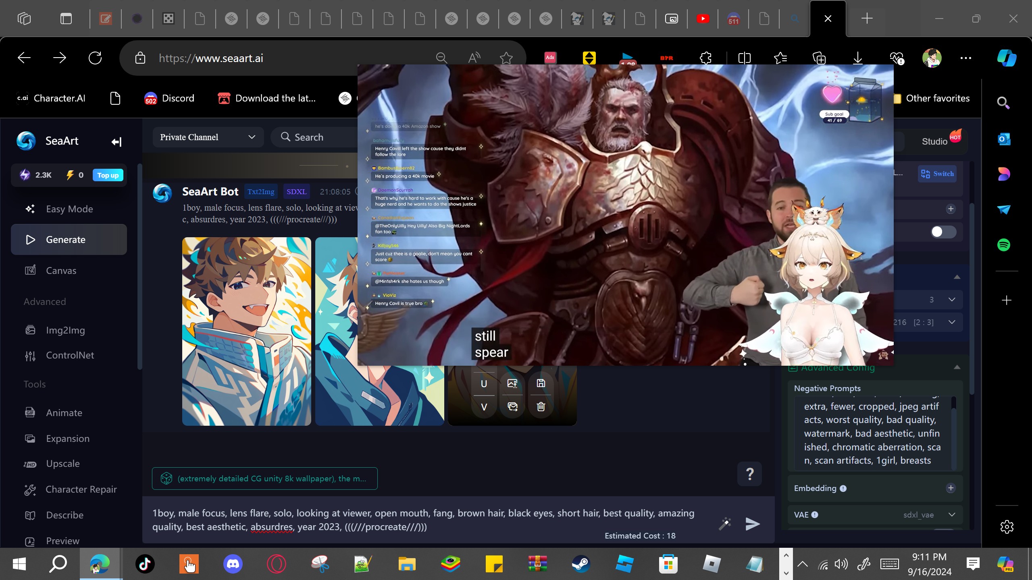Click the Switch model button
This screenshot has width=1032, height=580.
click(x=937, y=174)
